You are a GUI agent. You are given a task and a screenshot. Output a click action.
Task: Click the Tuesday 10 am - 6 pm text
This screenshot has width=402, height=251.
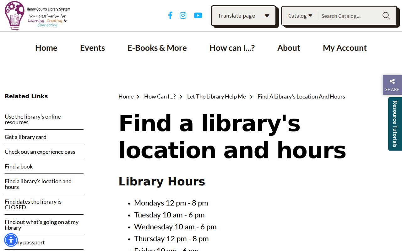[x=169, y=215]
